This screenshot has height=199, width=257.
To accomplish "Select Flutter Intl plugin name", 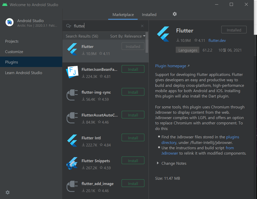I will point(91,138).
